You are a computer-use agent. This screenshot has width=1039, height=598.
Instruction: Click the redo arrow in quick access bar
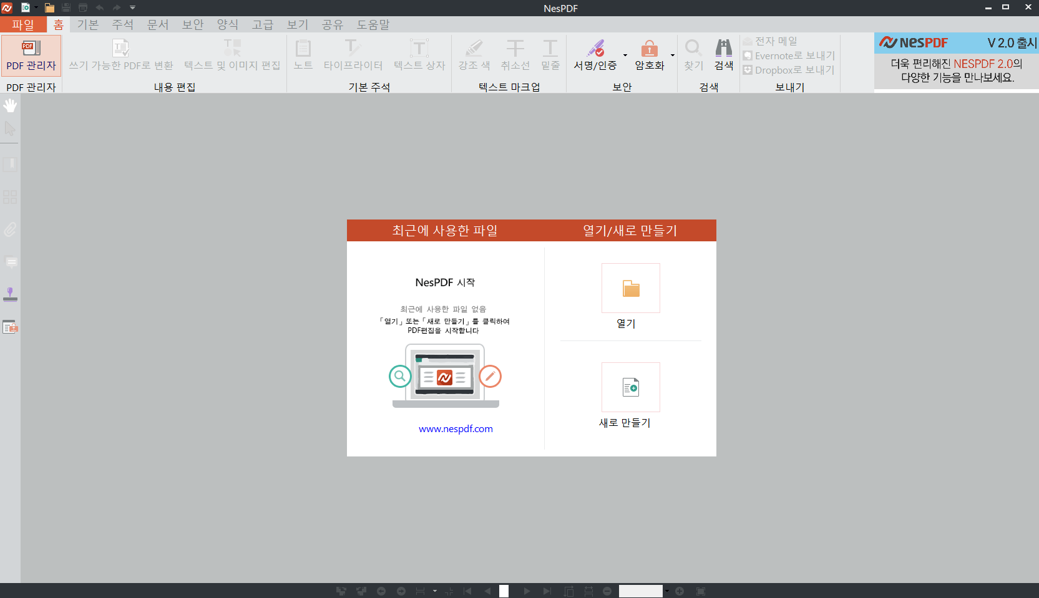pos(117,7)
